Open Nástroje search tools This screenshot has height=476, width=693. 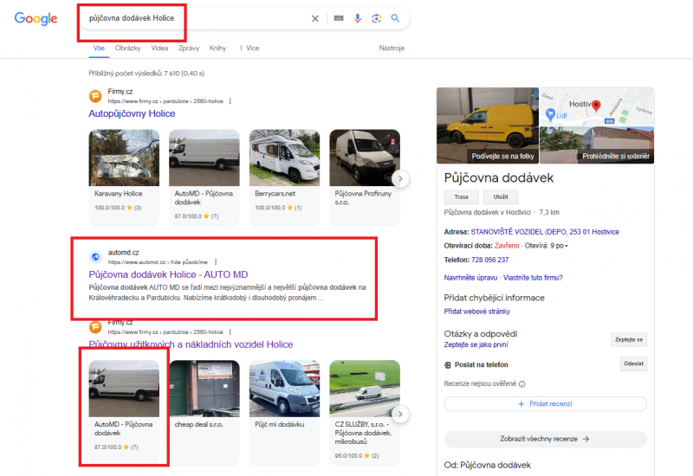click(392, 48)
